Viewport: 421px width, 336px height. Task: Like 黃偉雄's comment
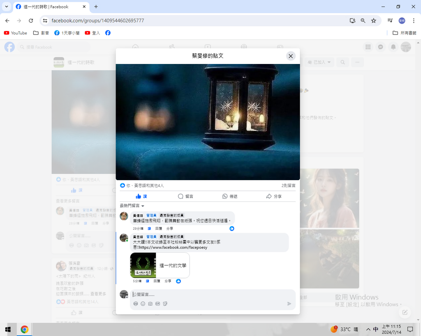tap(149, 229)
